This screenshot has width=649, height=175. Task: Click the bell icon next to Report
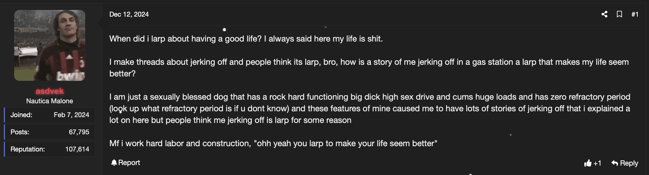(114, 163)
